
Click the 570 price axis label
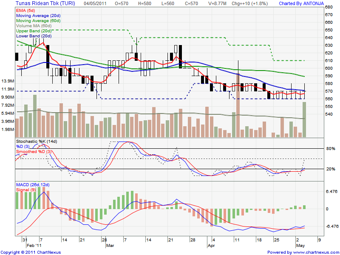(329, 91)
